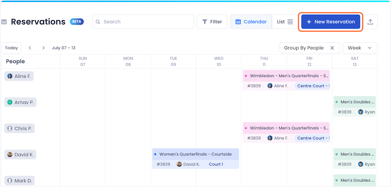Open the Week view dropdown

click(360, 48)
